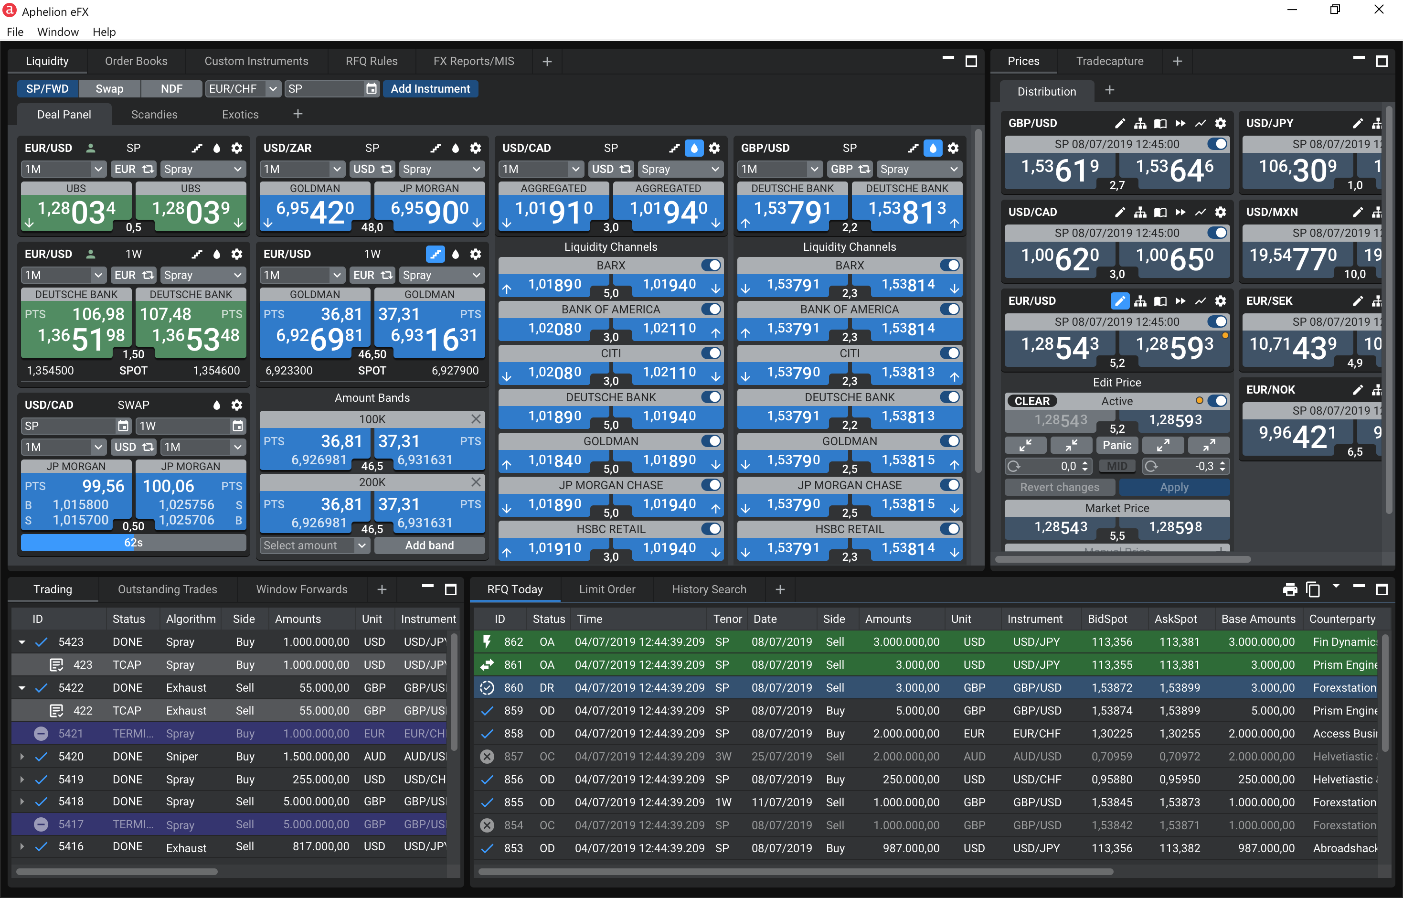Open chart line icon on Prices GBP/USD card
The height and width of the screenshot is (898, 1403).
click(1200, 124)
